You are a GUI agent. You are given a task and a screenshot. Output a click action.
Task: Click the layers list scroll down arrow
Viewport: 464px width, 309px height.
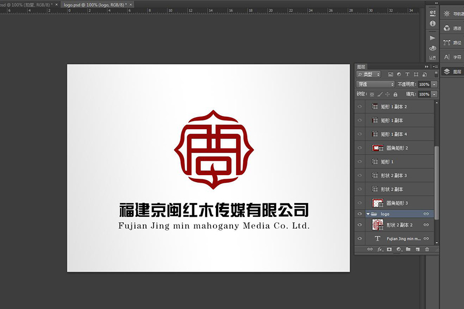[x=437, y=243]
